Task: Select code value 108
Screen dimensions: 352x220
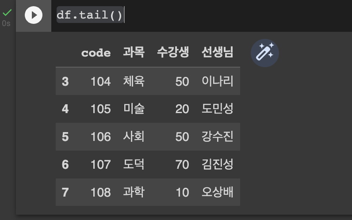Action: point(100,193)
